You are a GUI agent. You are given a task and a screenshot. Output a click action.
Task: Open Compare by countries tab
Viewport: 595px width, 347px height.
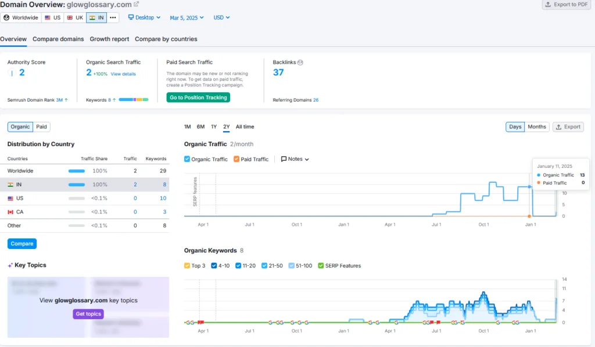pos(166,39)
